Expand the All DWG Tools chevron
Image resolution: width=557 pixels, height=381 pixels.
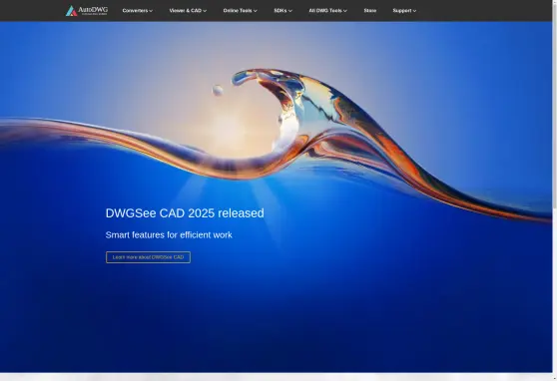[345, 11]
